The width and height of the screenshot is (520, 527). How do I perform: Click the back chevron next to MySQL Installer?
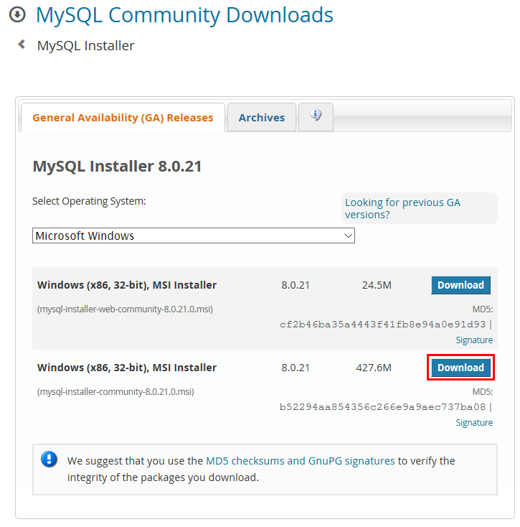tap(22, 45)
